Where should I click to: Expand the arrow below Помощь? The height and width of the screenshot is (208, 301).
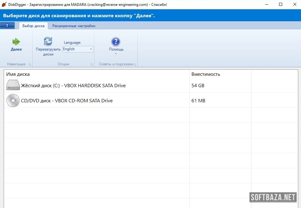tap(116, 54)
